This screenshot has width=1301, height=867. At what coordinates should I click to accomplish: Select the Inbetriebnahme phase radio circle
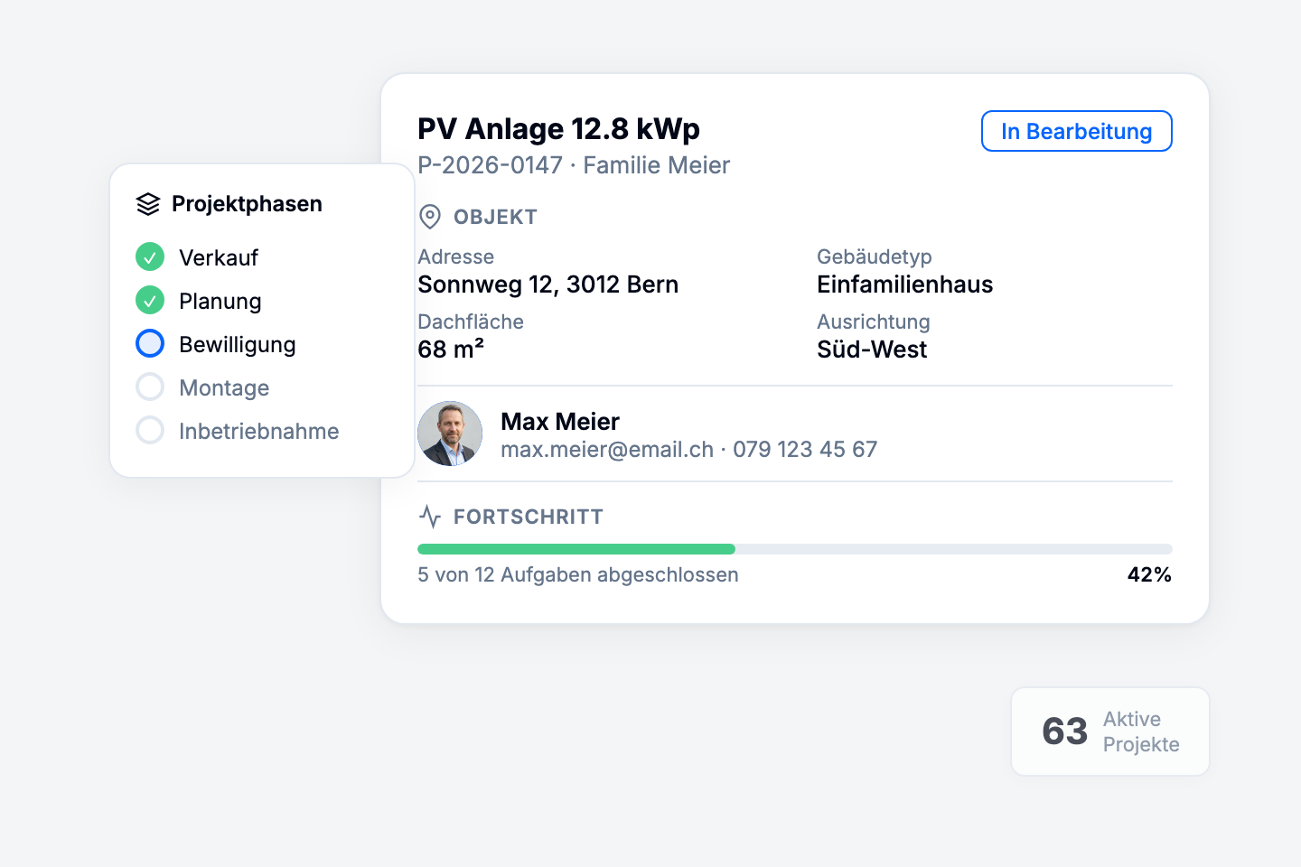coord(150,431)
